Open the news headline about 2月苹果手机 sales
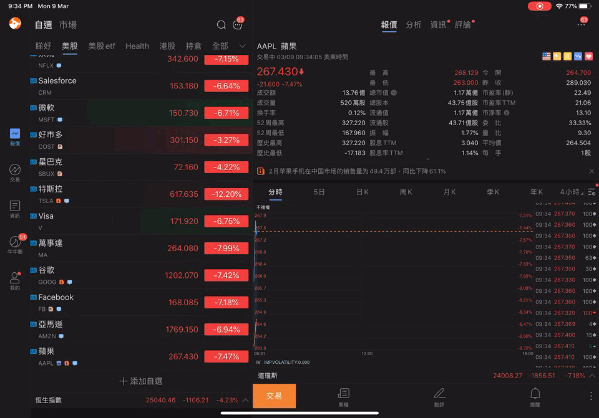This screenshot has width=599, height=418. point(357,171)
